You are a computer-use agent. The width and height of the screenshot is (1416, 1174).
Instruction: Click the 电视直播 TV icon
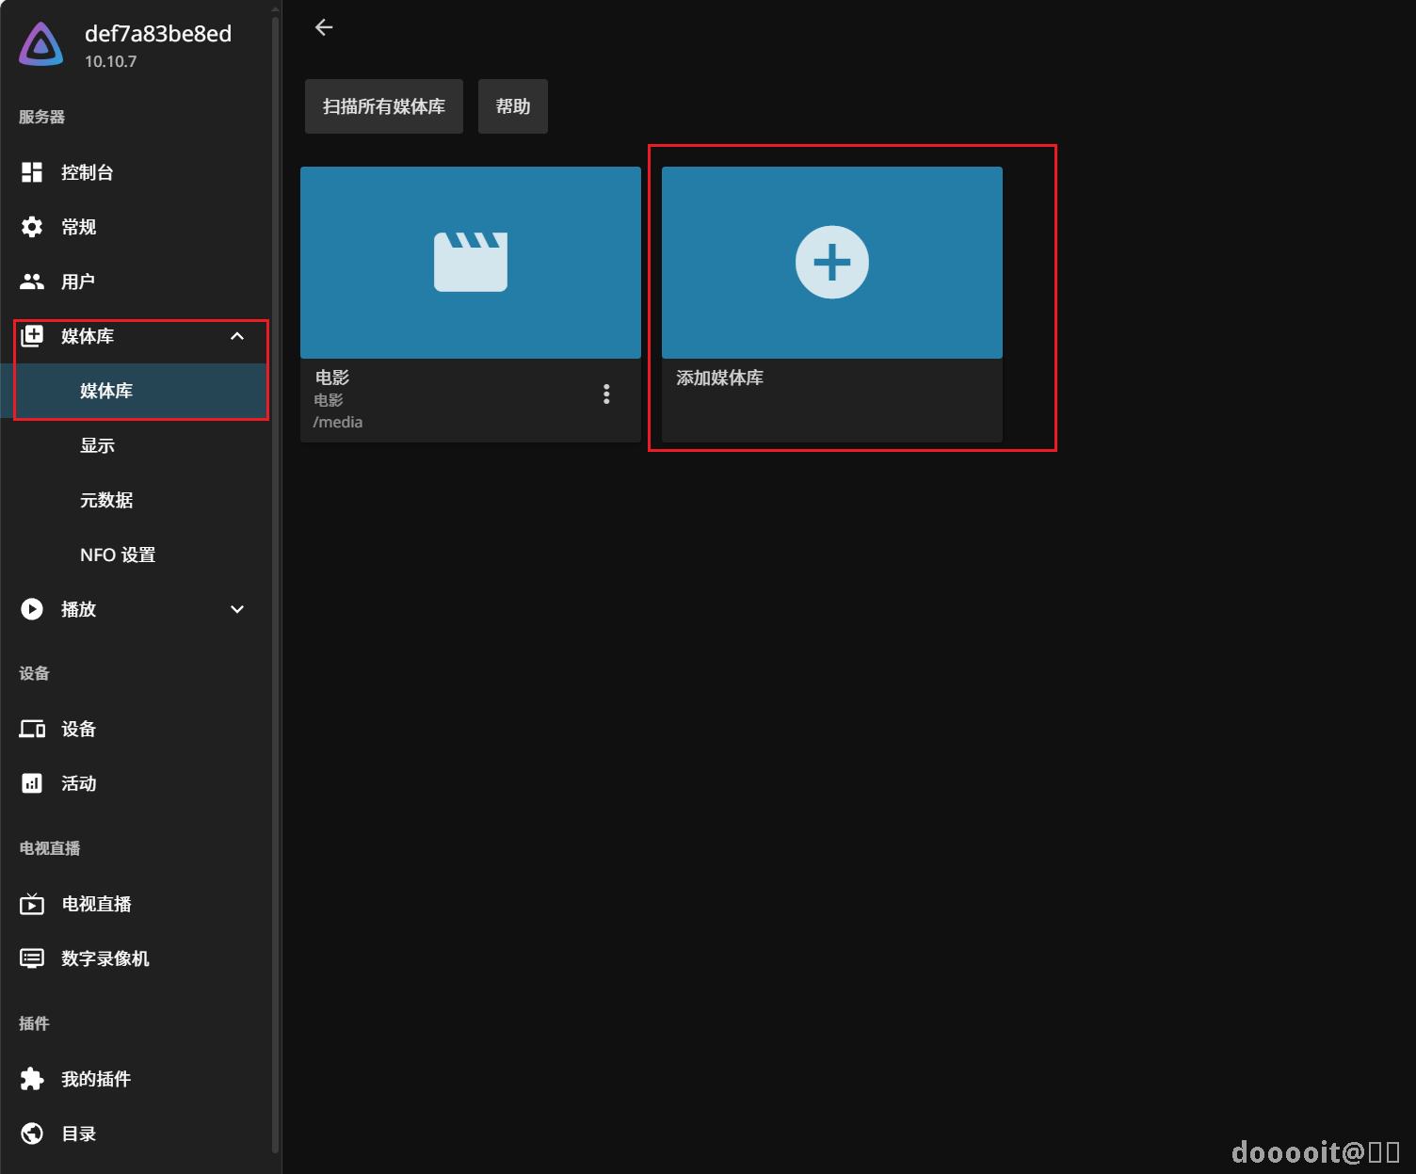pyautogui.click(x=32, y=904)
